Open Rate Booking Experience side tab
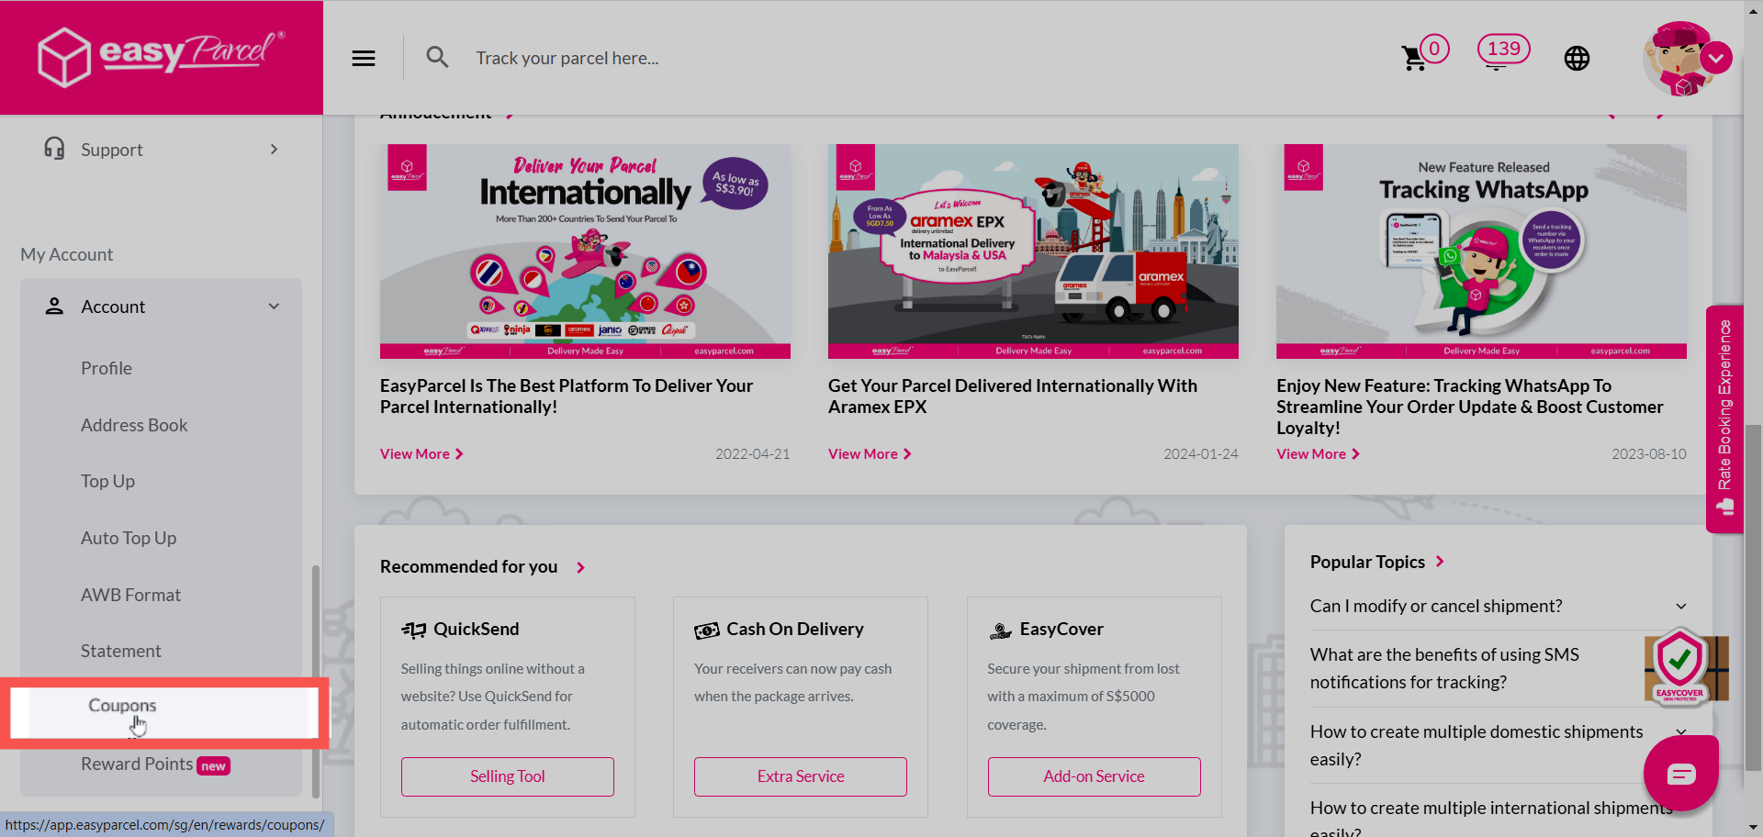 (1724, 418)
